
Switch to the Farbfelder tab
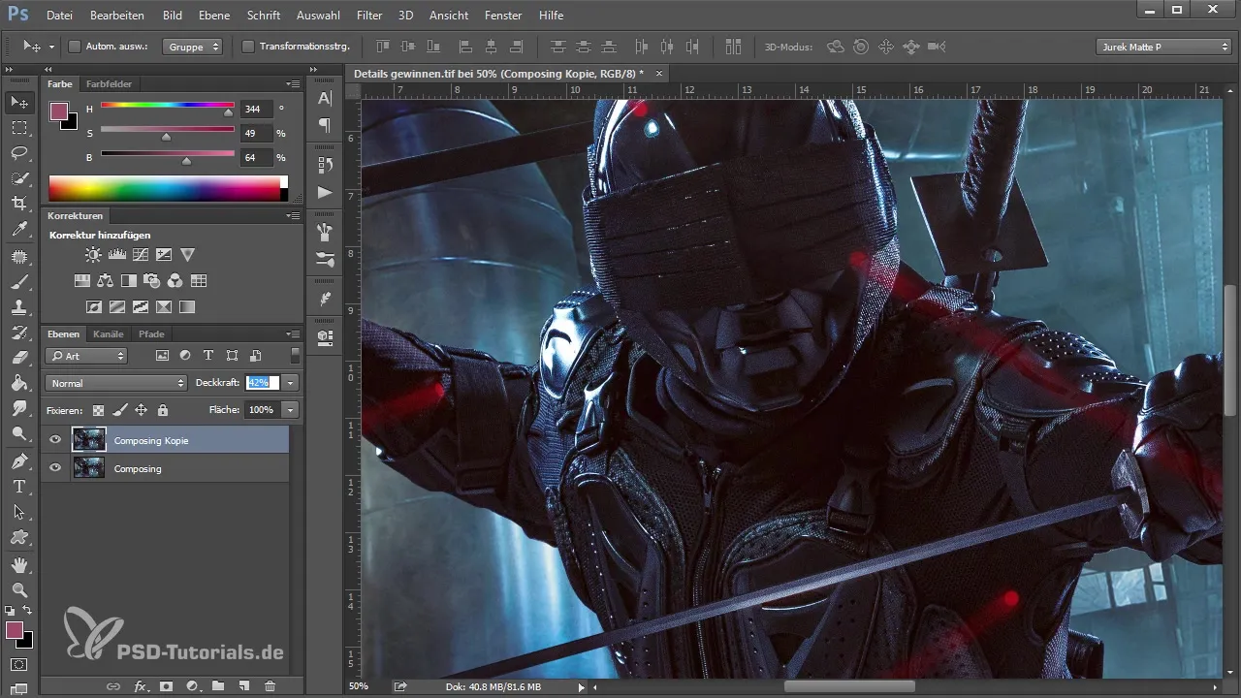[109, 84]
